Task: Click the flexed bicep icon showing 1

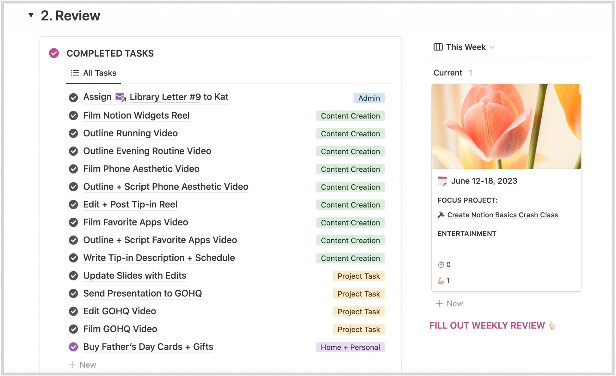Action: [x=441, y=281]
